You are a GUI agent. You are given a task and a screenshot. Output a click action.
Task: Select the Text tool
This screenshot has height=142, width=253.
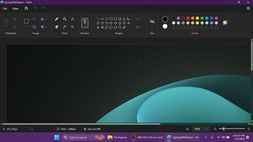(x=72, y=19)
